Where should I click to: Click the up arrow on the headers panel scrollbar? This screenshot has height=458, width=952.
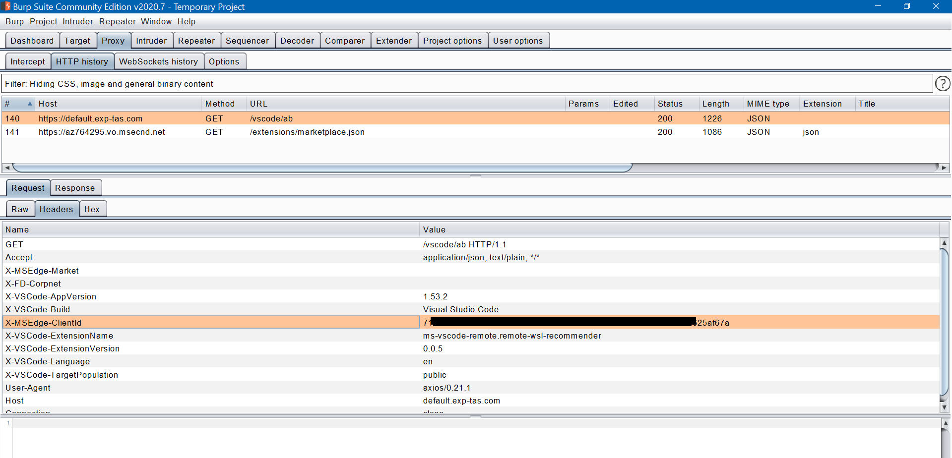tap(944, 243)
